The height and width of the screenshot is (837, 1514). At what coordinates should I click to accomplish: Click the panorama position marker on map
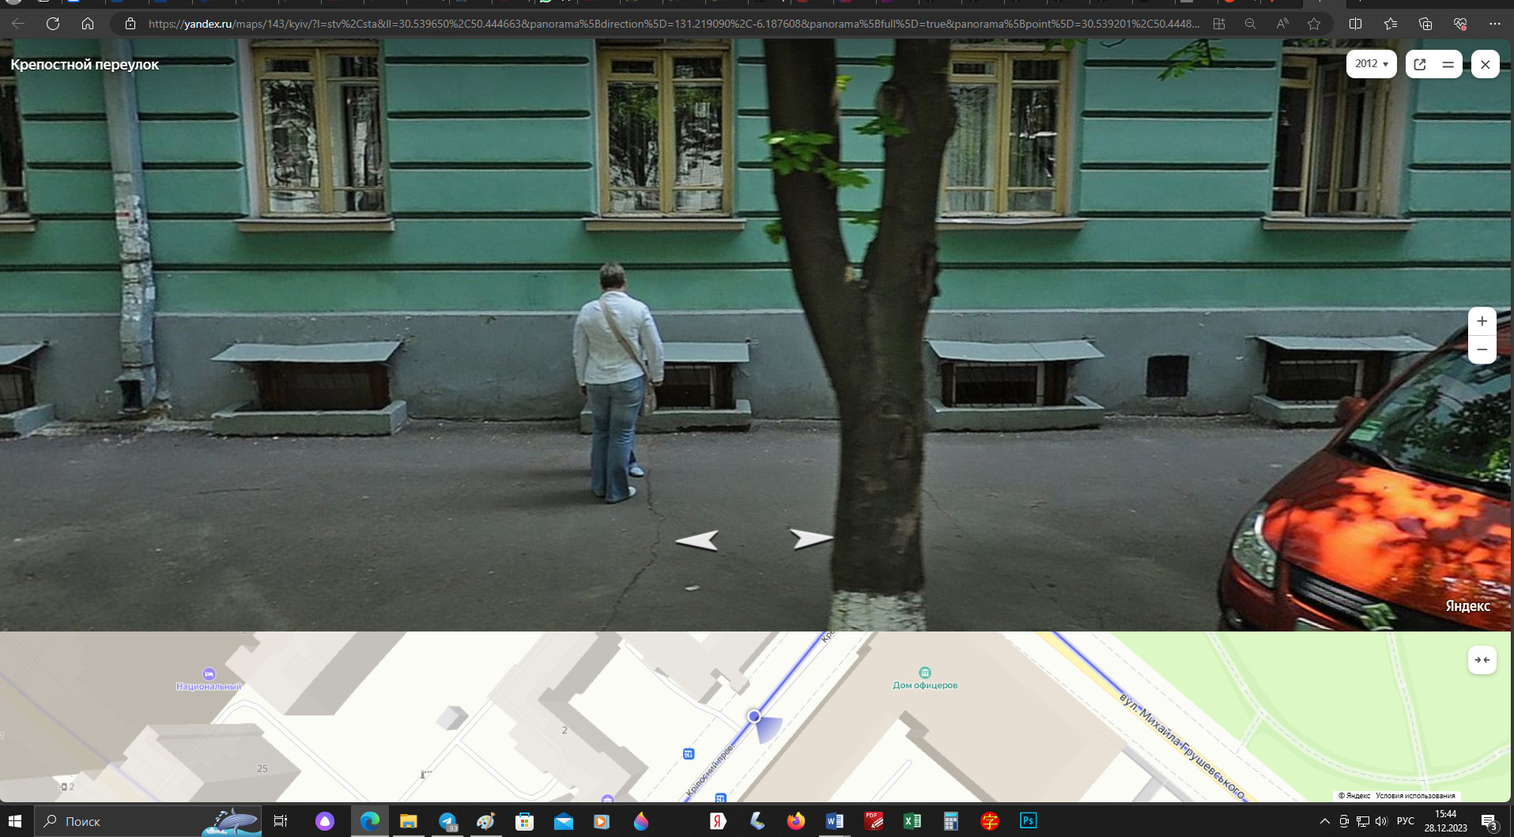[x=754, y=716]
